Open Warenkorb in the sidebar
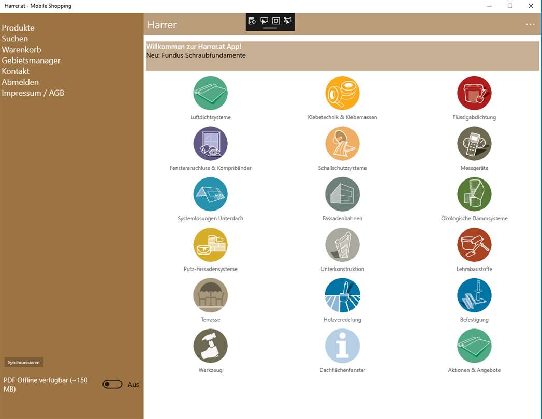The height and width of the screenshot is (419, 542). (x=21, y=49)
